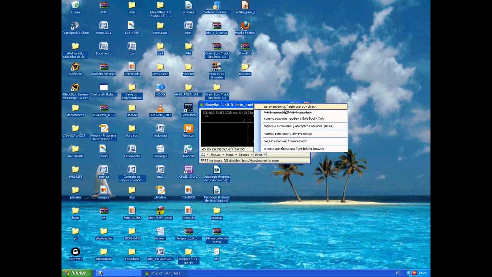Click the 14:26 system tray clock

[422, 273]
